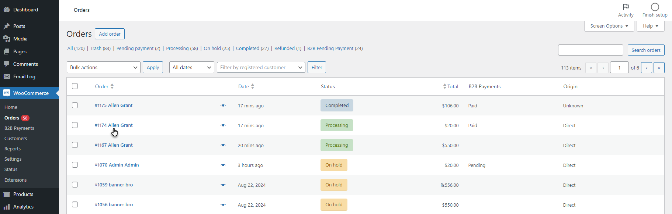Filter by Pending payment (2) link
The height and width of the screenshot is (214, 672).
138,49
